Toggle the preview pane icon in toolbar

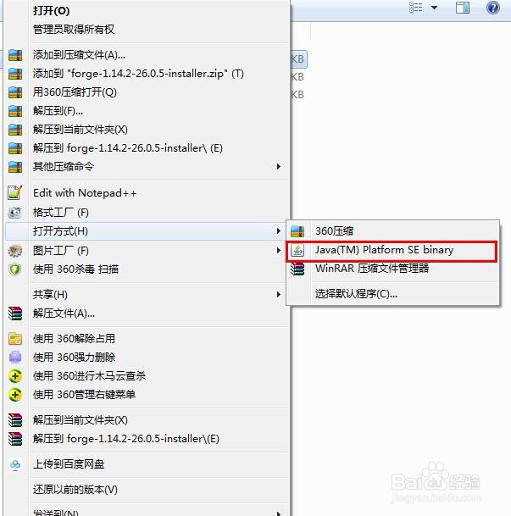463,8
